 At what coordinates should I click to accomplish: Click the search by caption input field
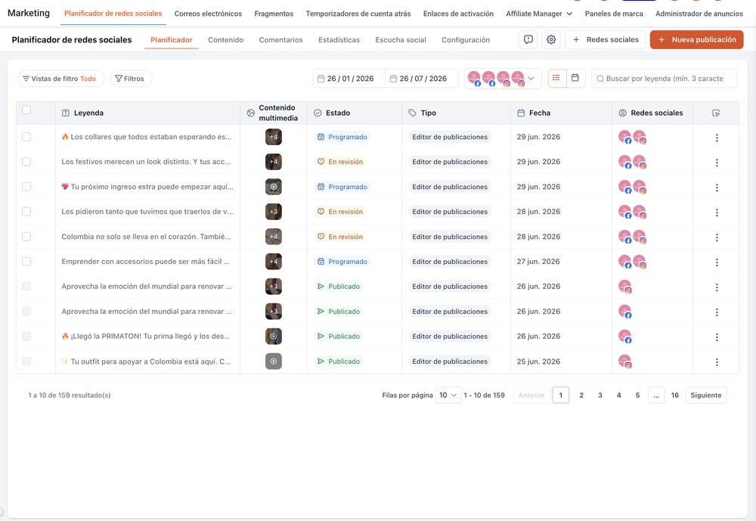point(665,79)
